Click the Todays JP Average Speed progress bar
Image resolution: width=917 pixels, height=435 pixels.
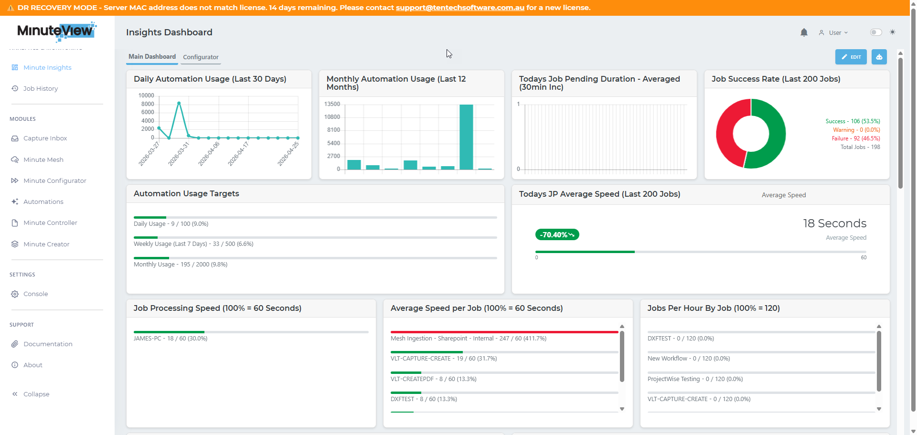700,252
